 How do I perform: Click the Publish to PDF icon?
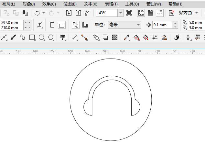(x=87, y=13)
